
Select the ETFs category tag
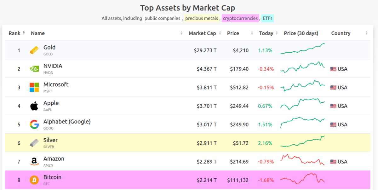(267, 18)
